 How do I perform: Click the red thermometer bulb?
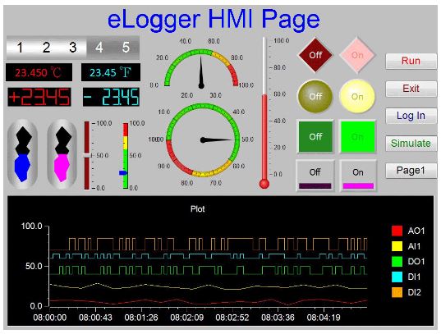pyautogui.click(x=264, y=184)
